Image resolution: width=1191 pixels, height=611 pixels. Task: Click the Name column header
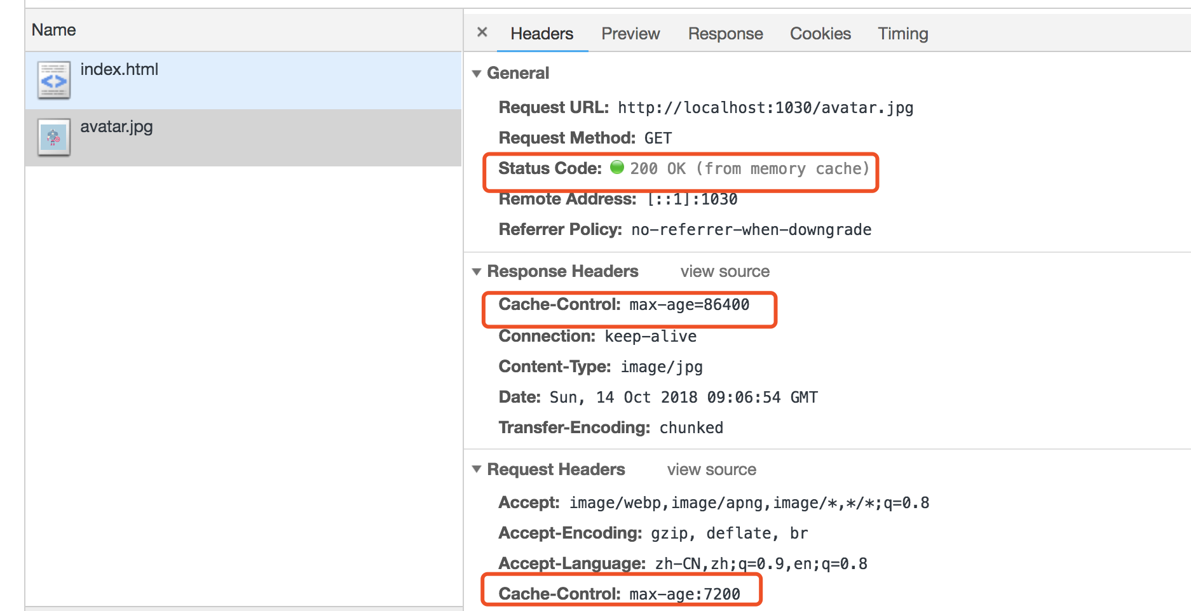54,30
